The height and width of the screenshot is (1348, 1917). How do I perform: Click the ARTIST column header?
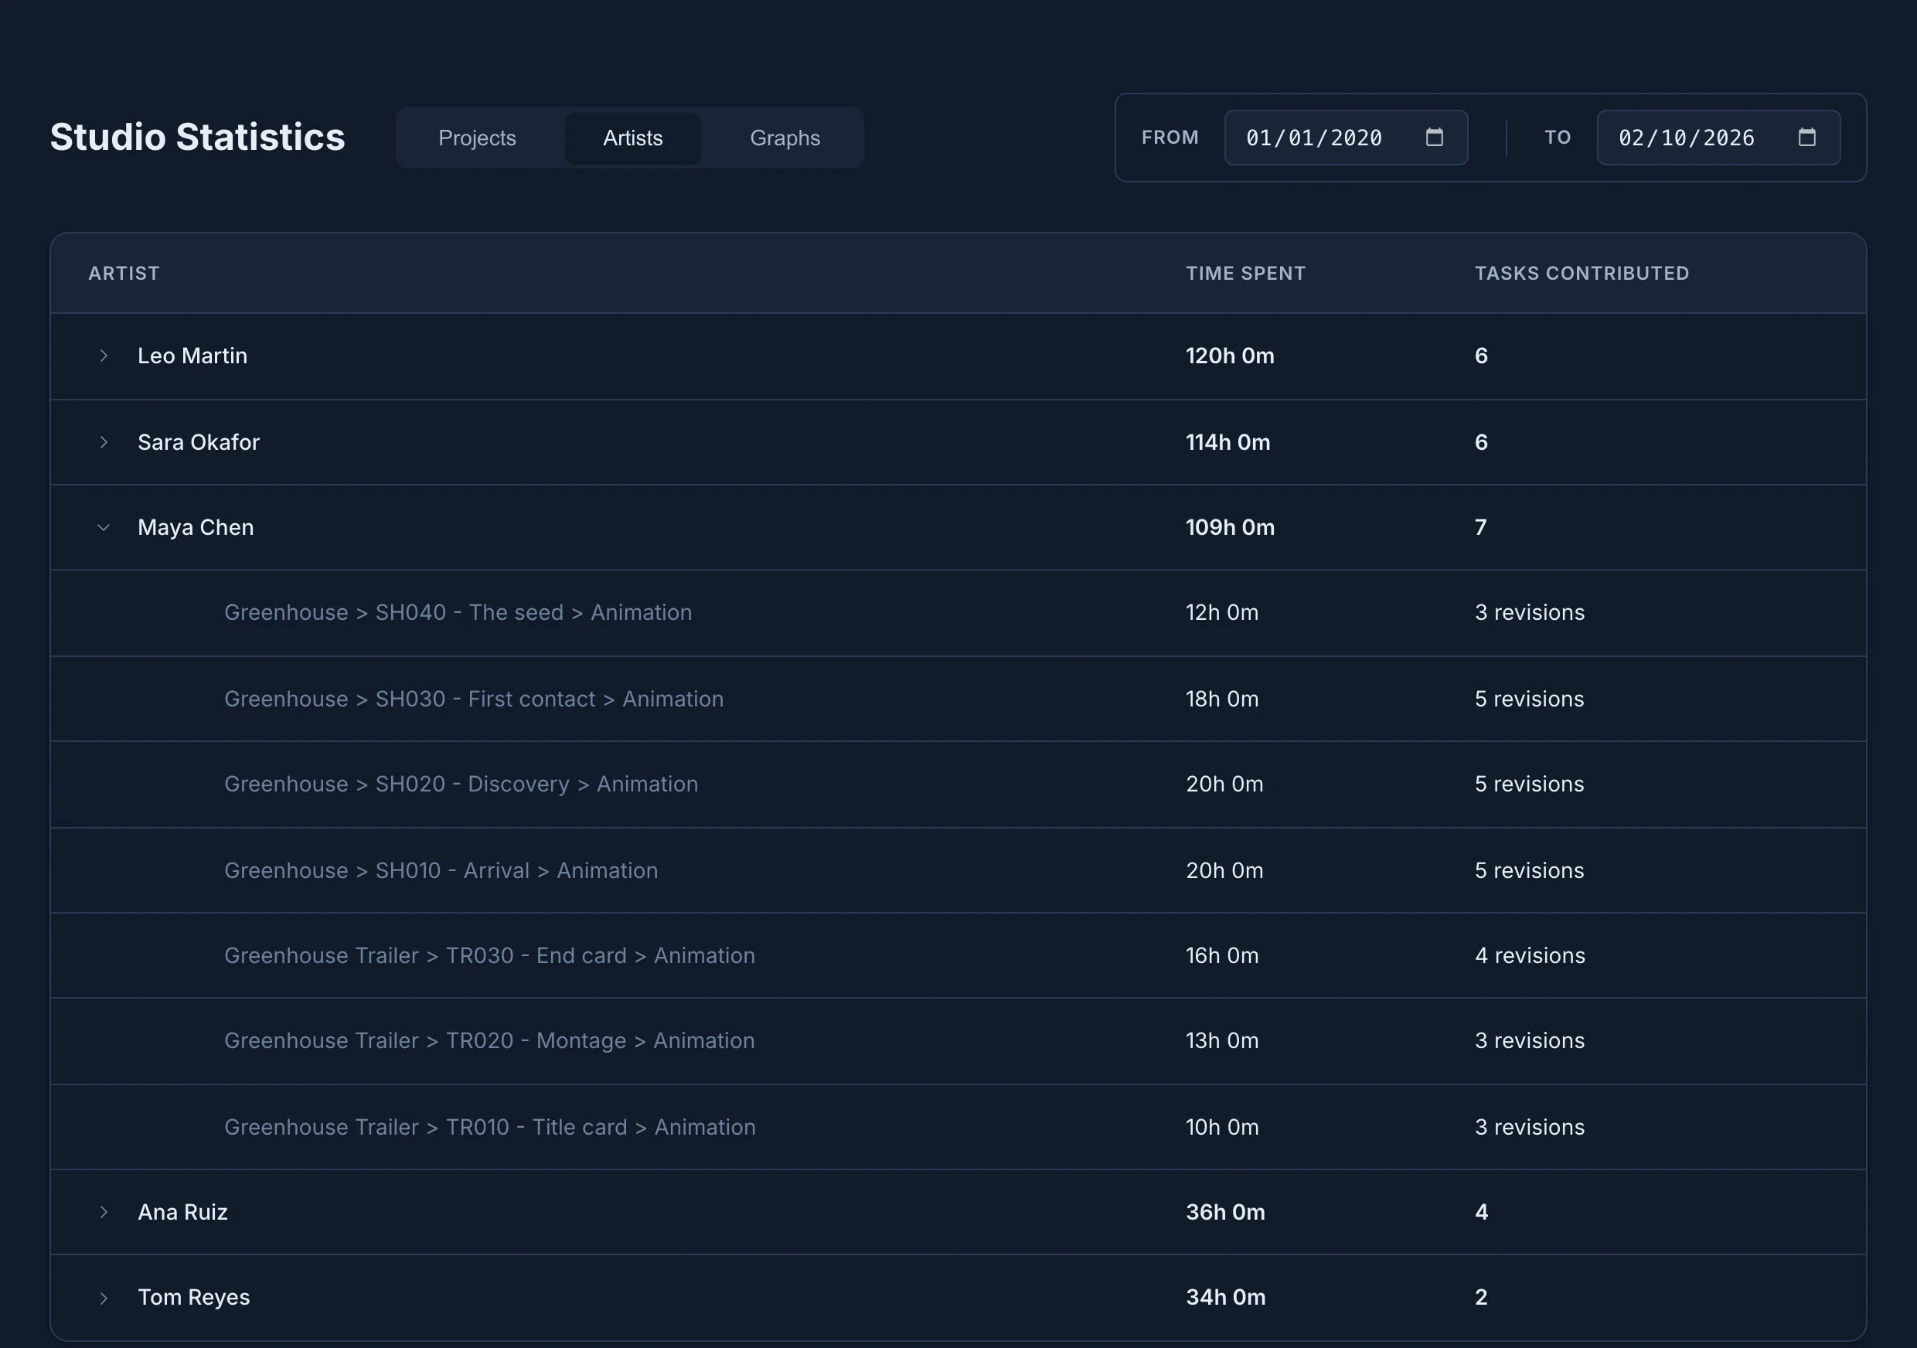(x=124, y=274)
